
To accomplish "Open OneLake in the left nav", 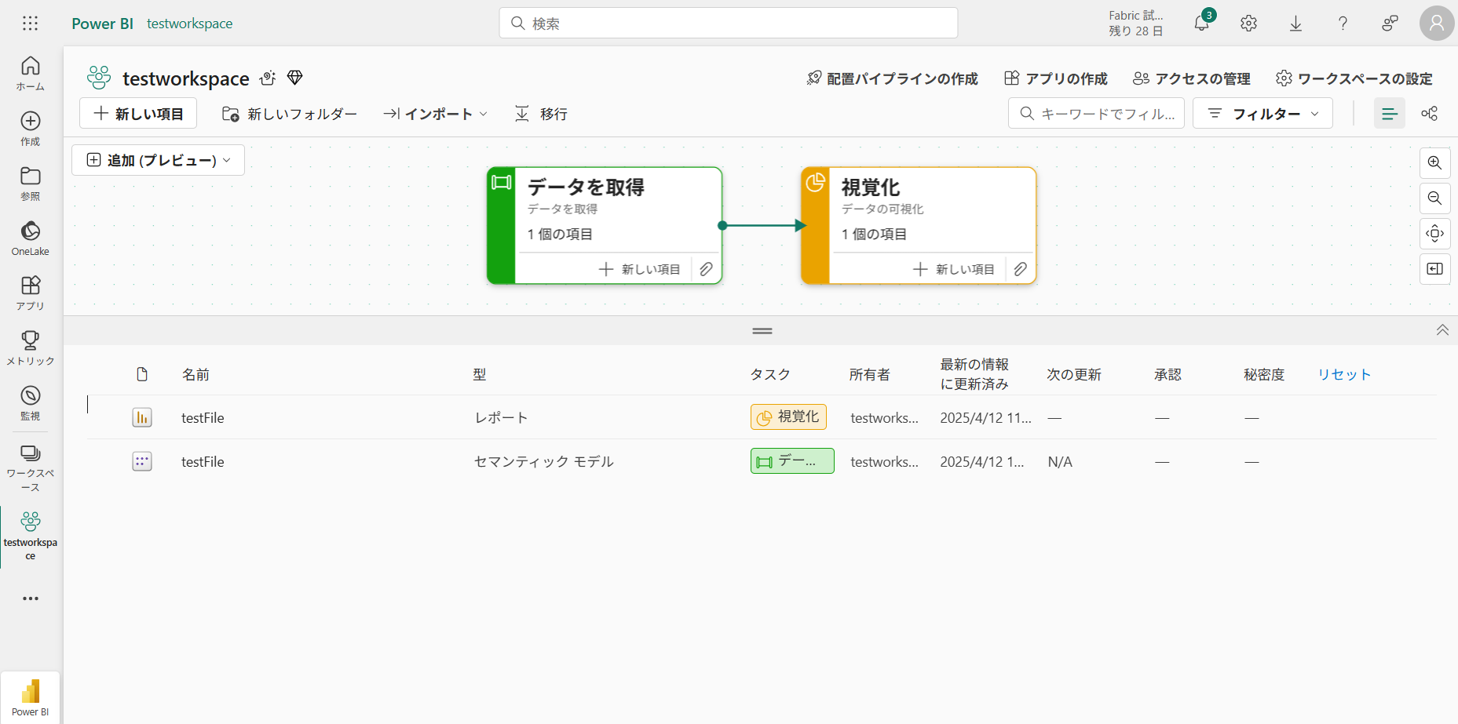I will click(31, 238).
